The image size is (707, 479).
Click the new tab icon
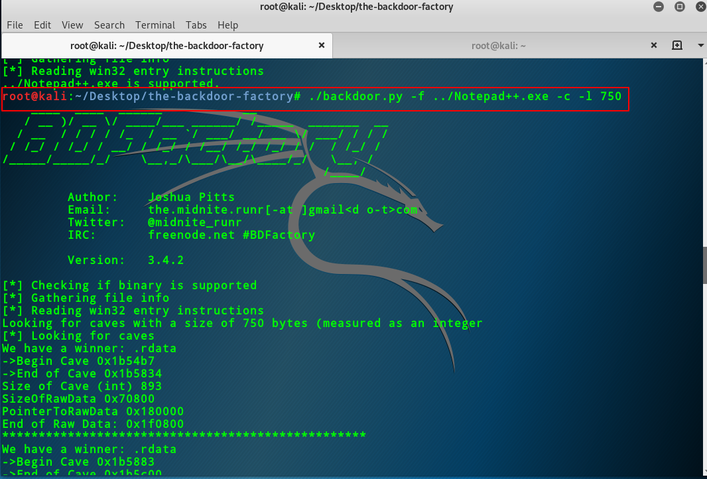pos(676,45)
